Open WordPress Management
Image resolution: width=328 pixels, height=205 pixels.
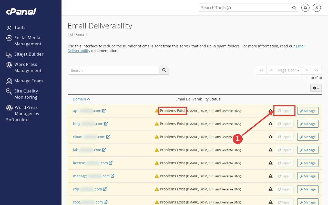point(24,67)
